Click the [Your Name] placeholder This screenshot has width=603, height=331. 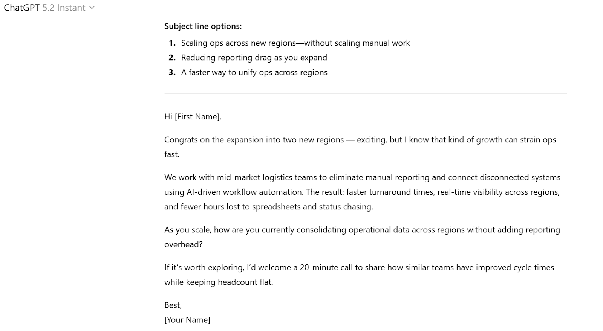pyautogui.click(x=187, y=320)
